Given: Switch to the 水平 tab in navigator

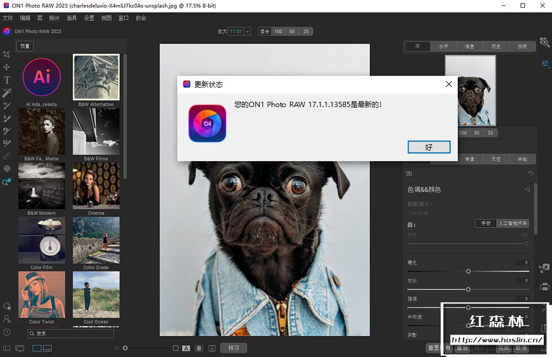Looking at the screenshot, I should pyautogui.click(x=444, y=46).
